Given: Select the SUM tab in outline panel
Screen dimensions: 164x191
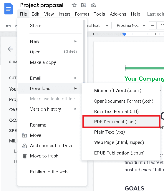Looking at the screenshot, I should 13,62.
